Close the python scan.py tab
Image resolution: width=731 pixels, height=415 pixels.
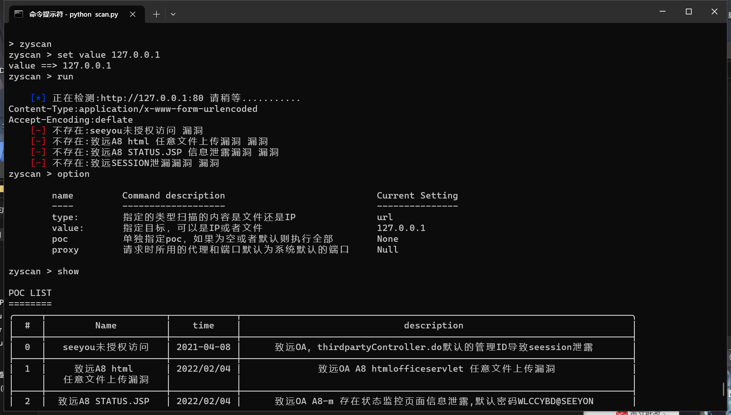pyautogui.click(x=133, y=14)
